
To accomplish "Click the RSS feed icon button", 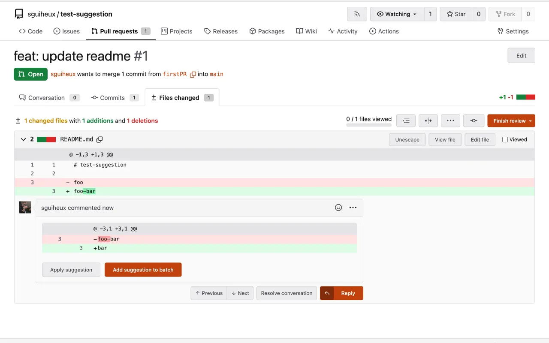I will tap(357, 14).
